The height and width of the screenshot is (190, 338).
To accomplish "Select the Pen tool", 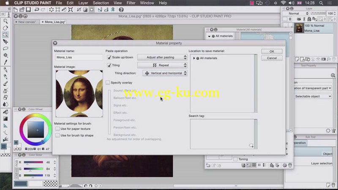I will [x=5, y=70].
